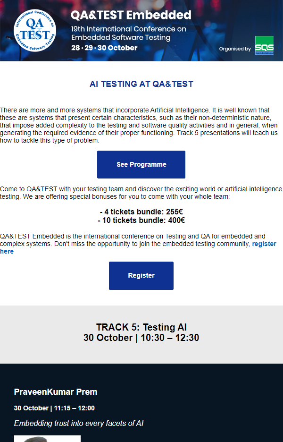Viewport: 283px width, 442px height.
Task: Click the '28 · 29 · 30 October' banner date
Action: point(104,48)
